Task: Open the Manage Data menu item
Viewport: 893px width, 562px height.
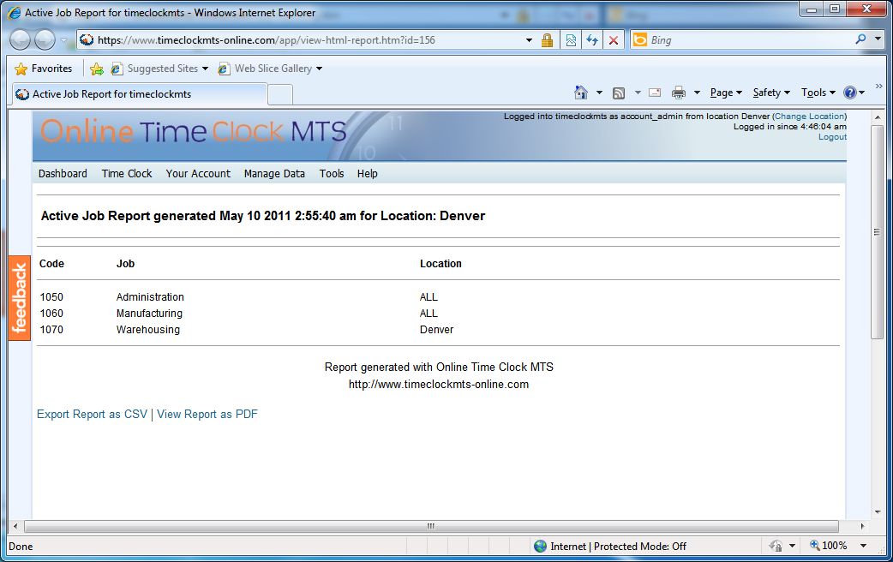Action: click(x=274, y=174)
